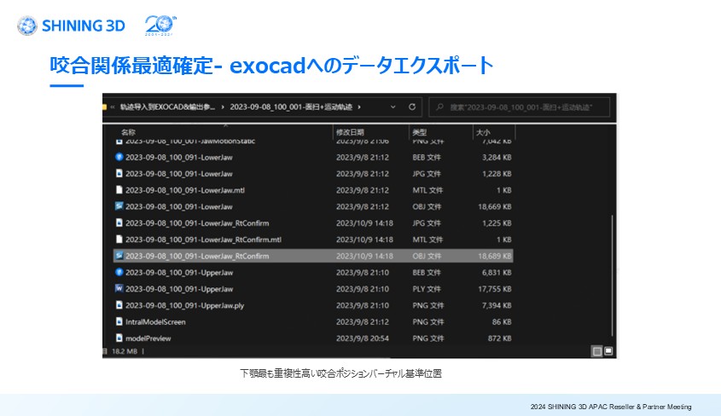Click the icon of LowerJaw_RtConfirm.mtl file
The image size is (721, 416).
(x=119, y=240)
